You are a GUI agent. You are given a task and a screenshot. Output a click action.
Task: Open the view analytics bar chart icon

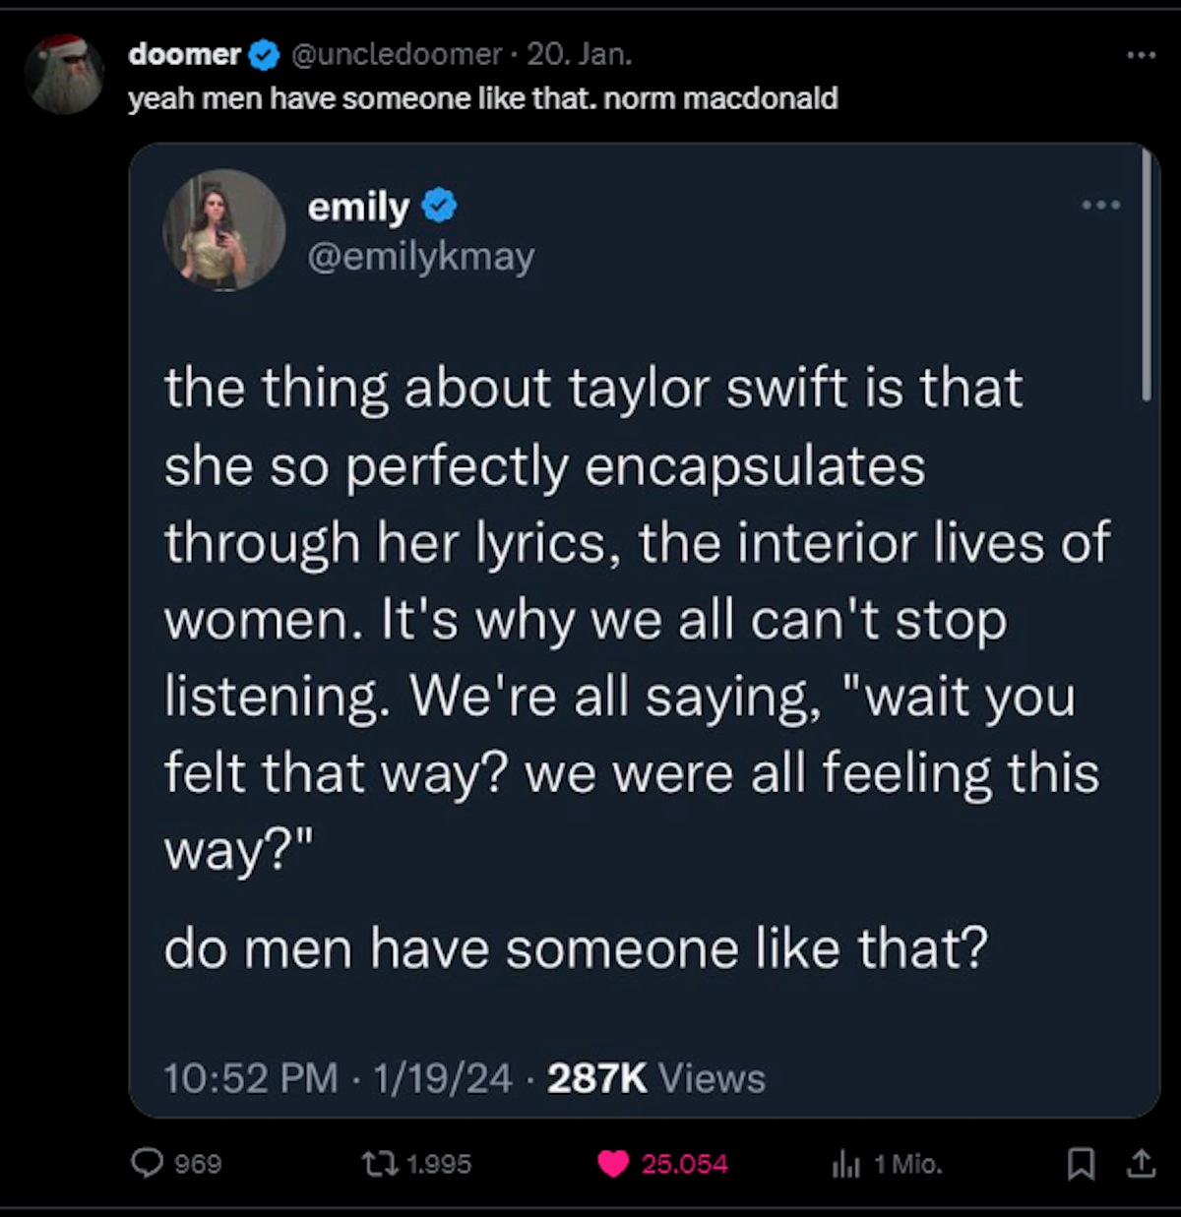[x=845, y=1165]
